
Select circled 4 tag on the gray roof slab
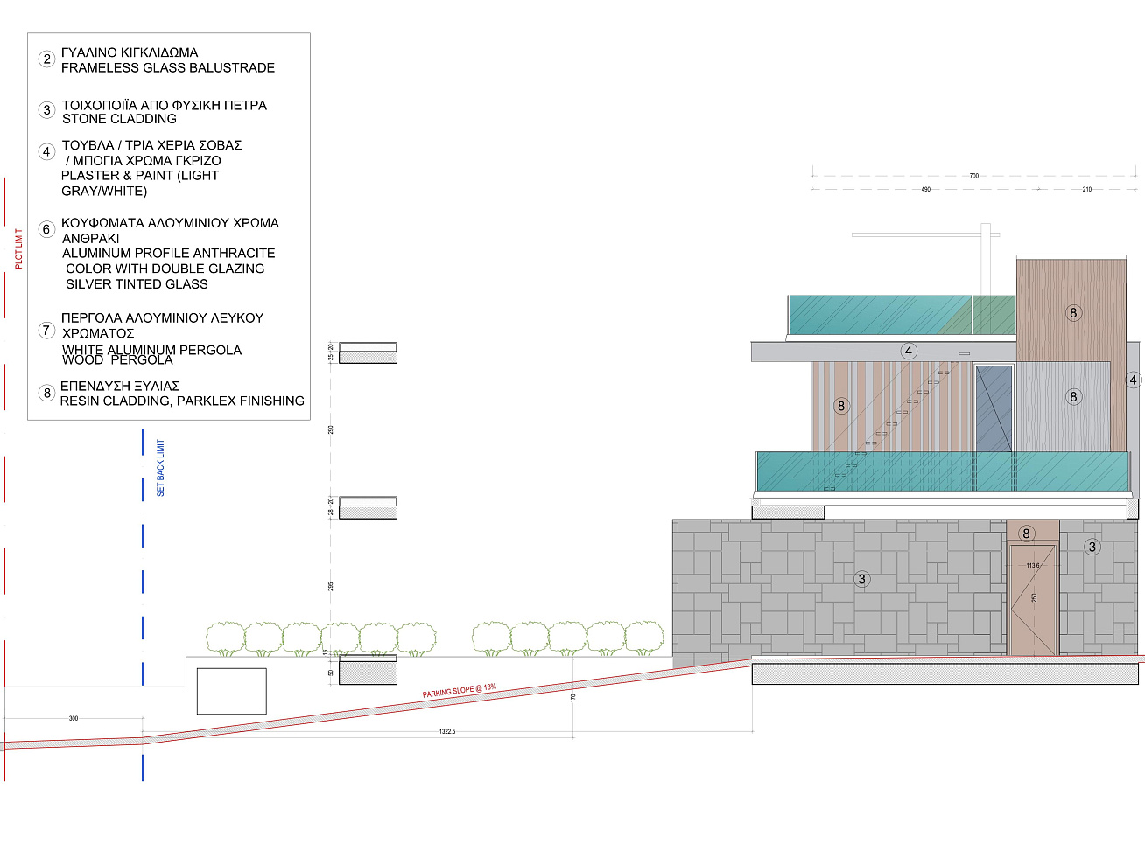tap(909, 352)
